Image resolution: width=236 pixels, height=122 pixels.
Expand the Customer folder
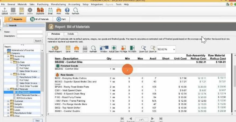click(x=8, y=101)
